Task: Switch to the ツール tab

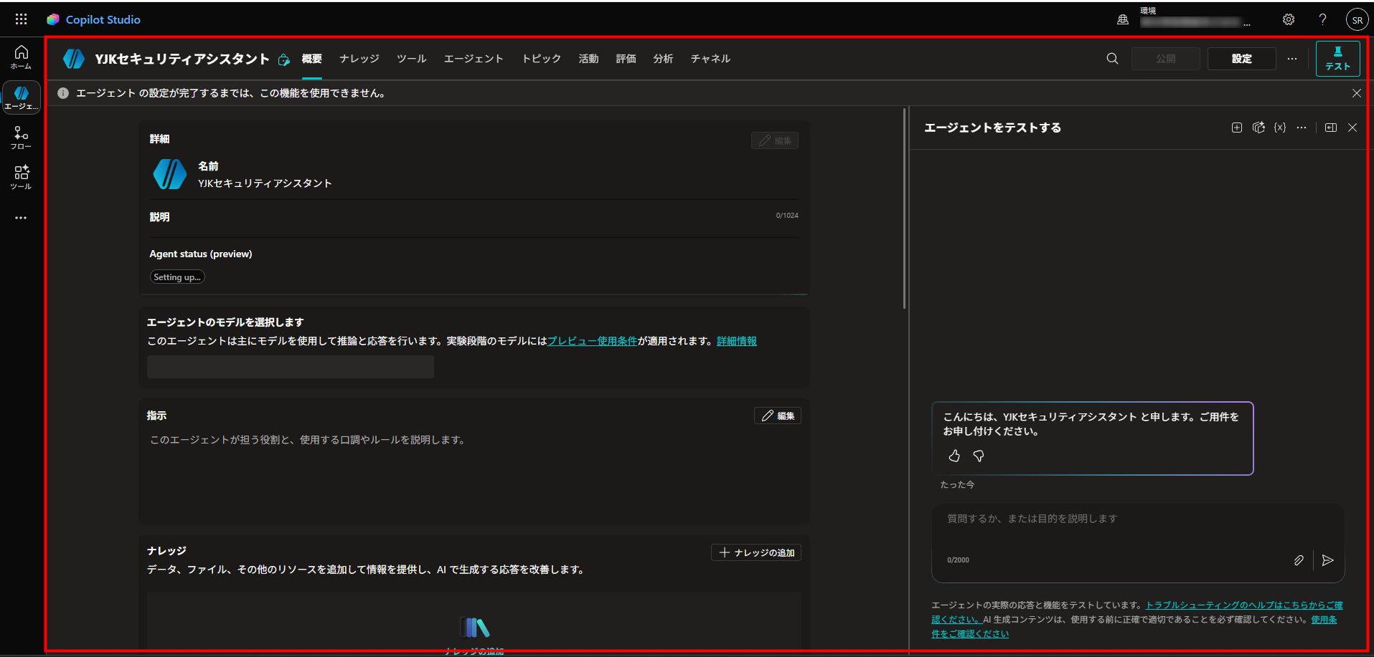Action: (412, 59)
